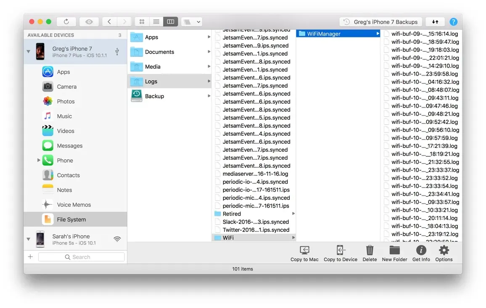Select Messages in the sidebar
The width and height of the screenshot is (486, 308).
[x=69, y=146]
